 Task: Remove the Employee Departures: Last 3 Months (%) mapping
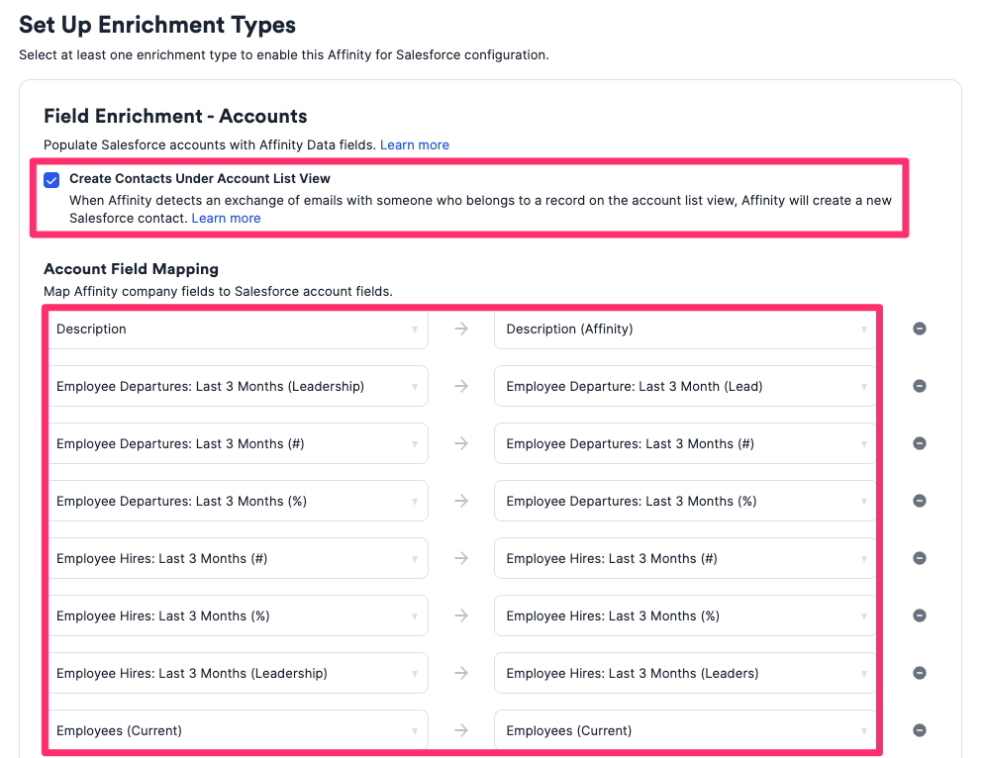pyautogui.click(x=919, y=501)
